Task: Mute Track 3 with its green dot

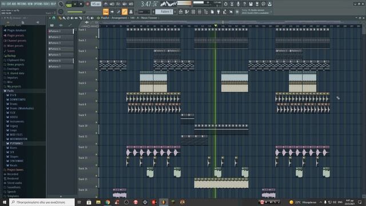Action: (x=97, y=58)
